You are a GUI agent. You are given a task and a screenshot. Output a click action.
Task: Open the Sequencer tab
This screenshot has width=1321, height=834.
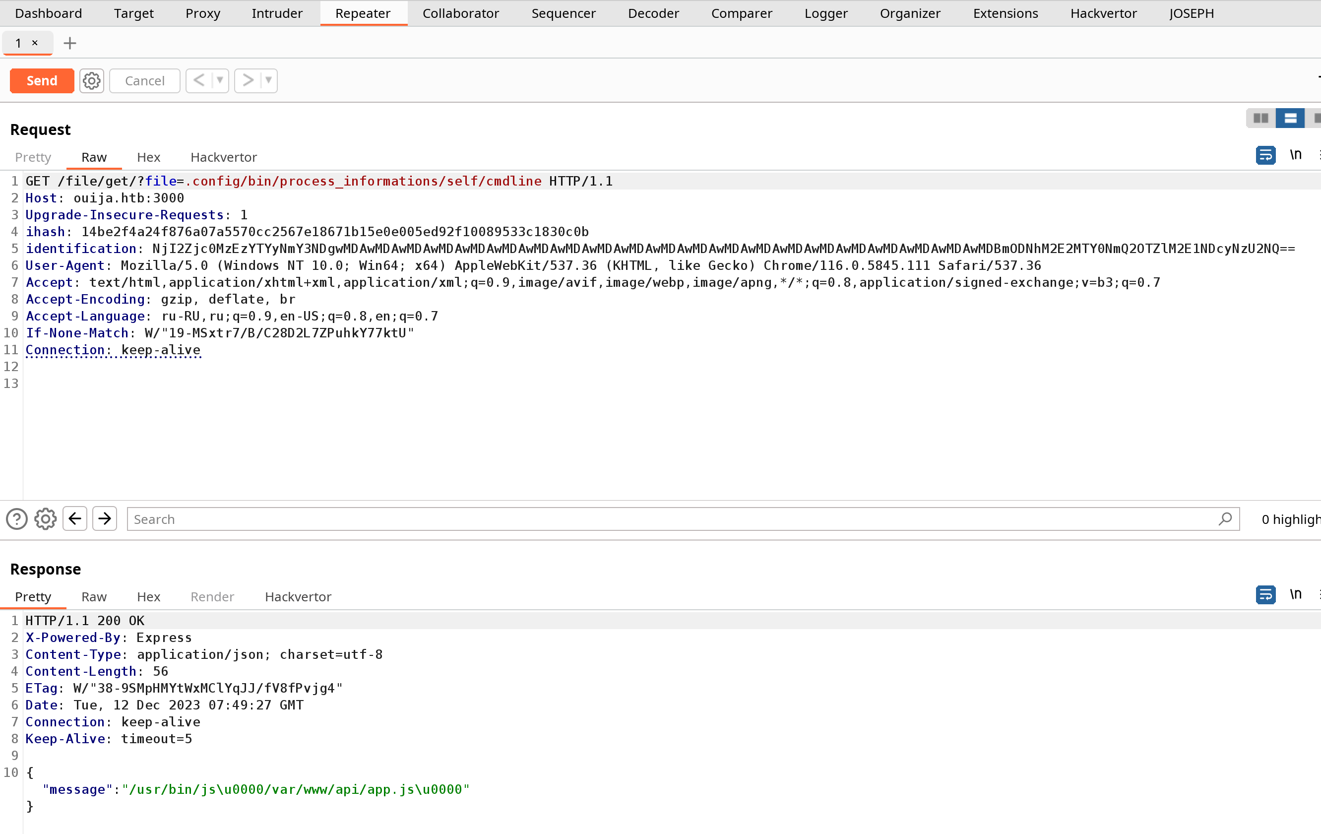[x=564, y=13]
